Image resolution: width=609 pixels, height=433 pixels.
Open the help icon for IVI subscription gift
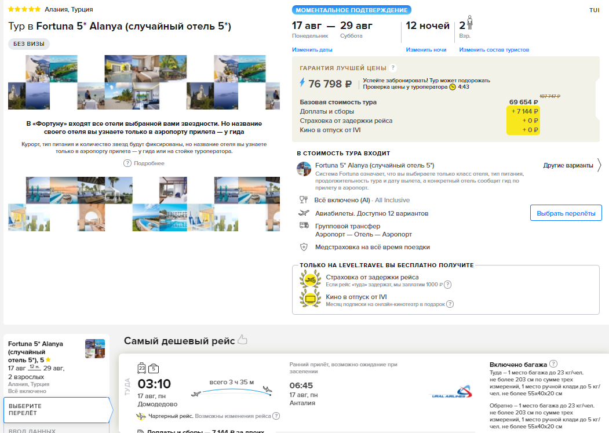click(450, 304)
